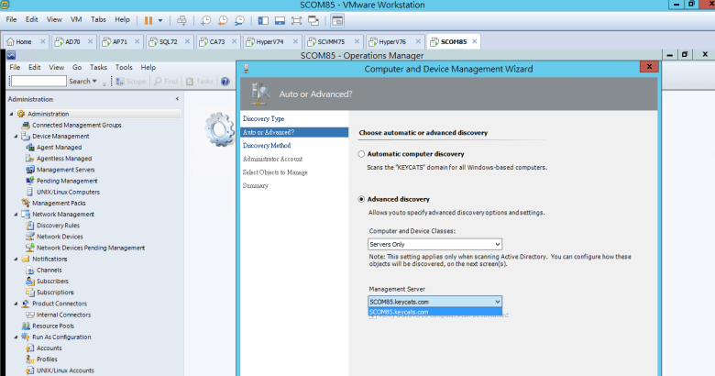
Task: Select Agent Managed in the tree
Action: tap(59, 147)
